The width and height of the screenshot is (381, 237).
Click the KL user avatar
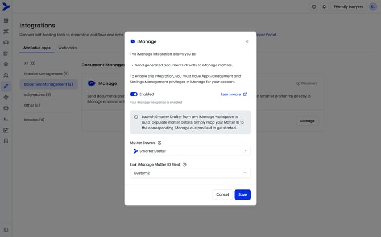pyautogui.click(x=372, y=7)
